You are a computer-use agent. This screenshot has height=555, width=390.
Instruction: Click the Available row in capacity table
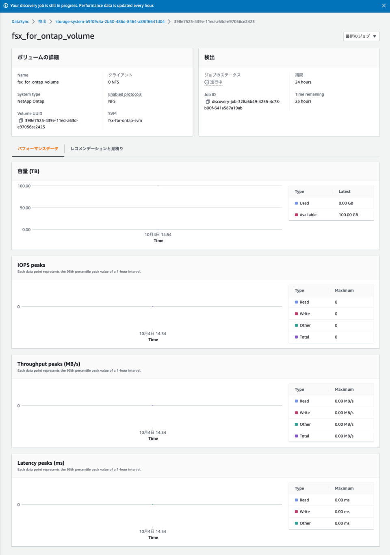tap(309, 214)
